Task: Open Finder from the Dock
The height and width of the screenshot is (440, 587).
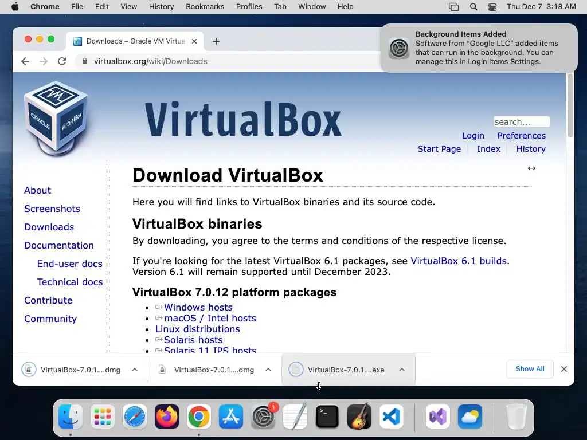Action: click(71, 417)
